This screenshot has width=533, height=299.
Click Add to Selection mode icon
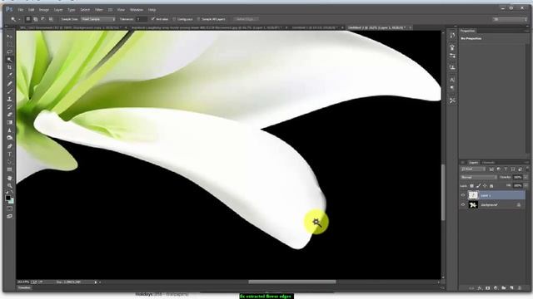click(x=36, y=19)
